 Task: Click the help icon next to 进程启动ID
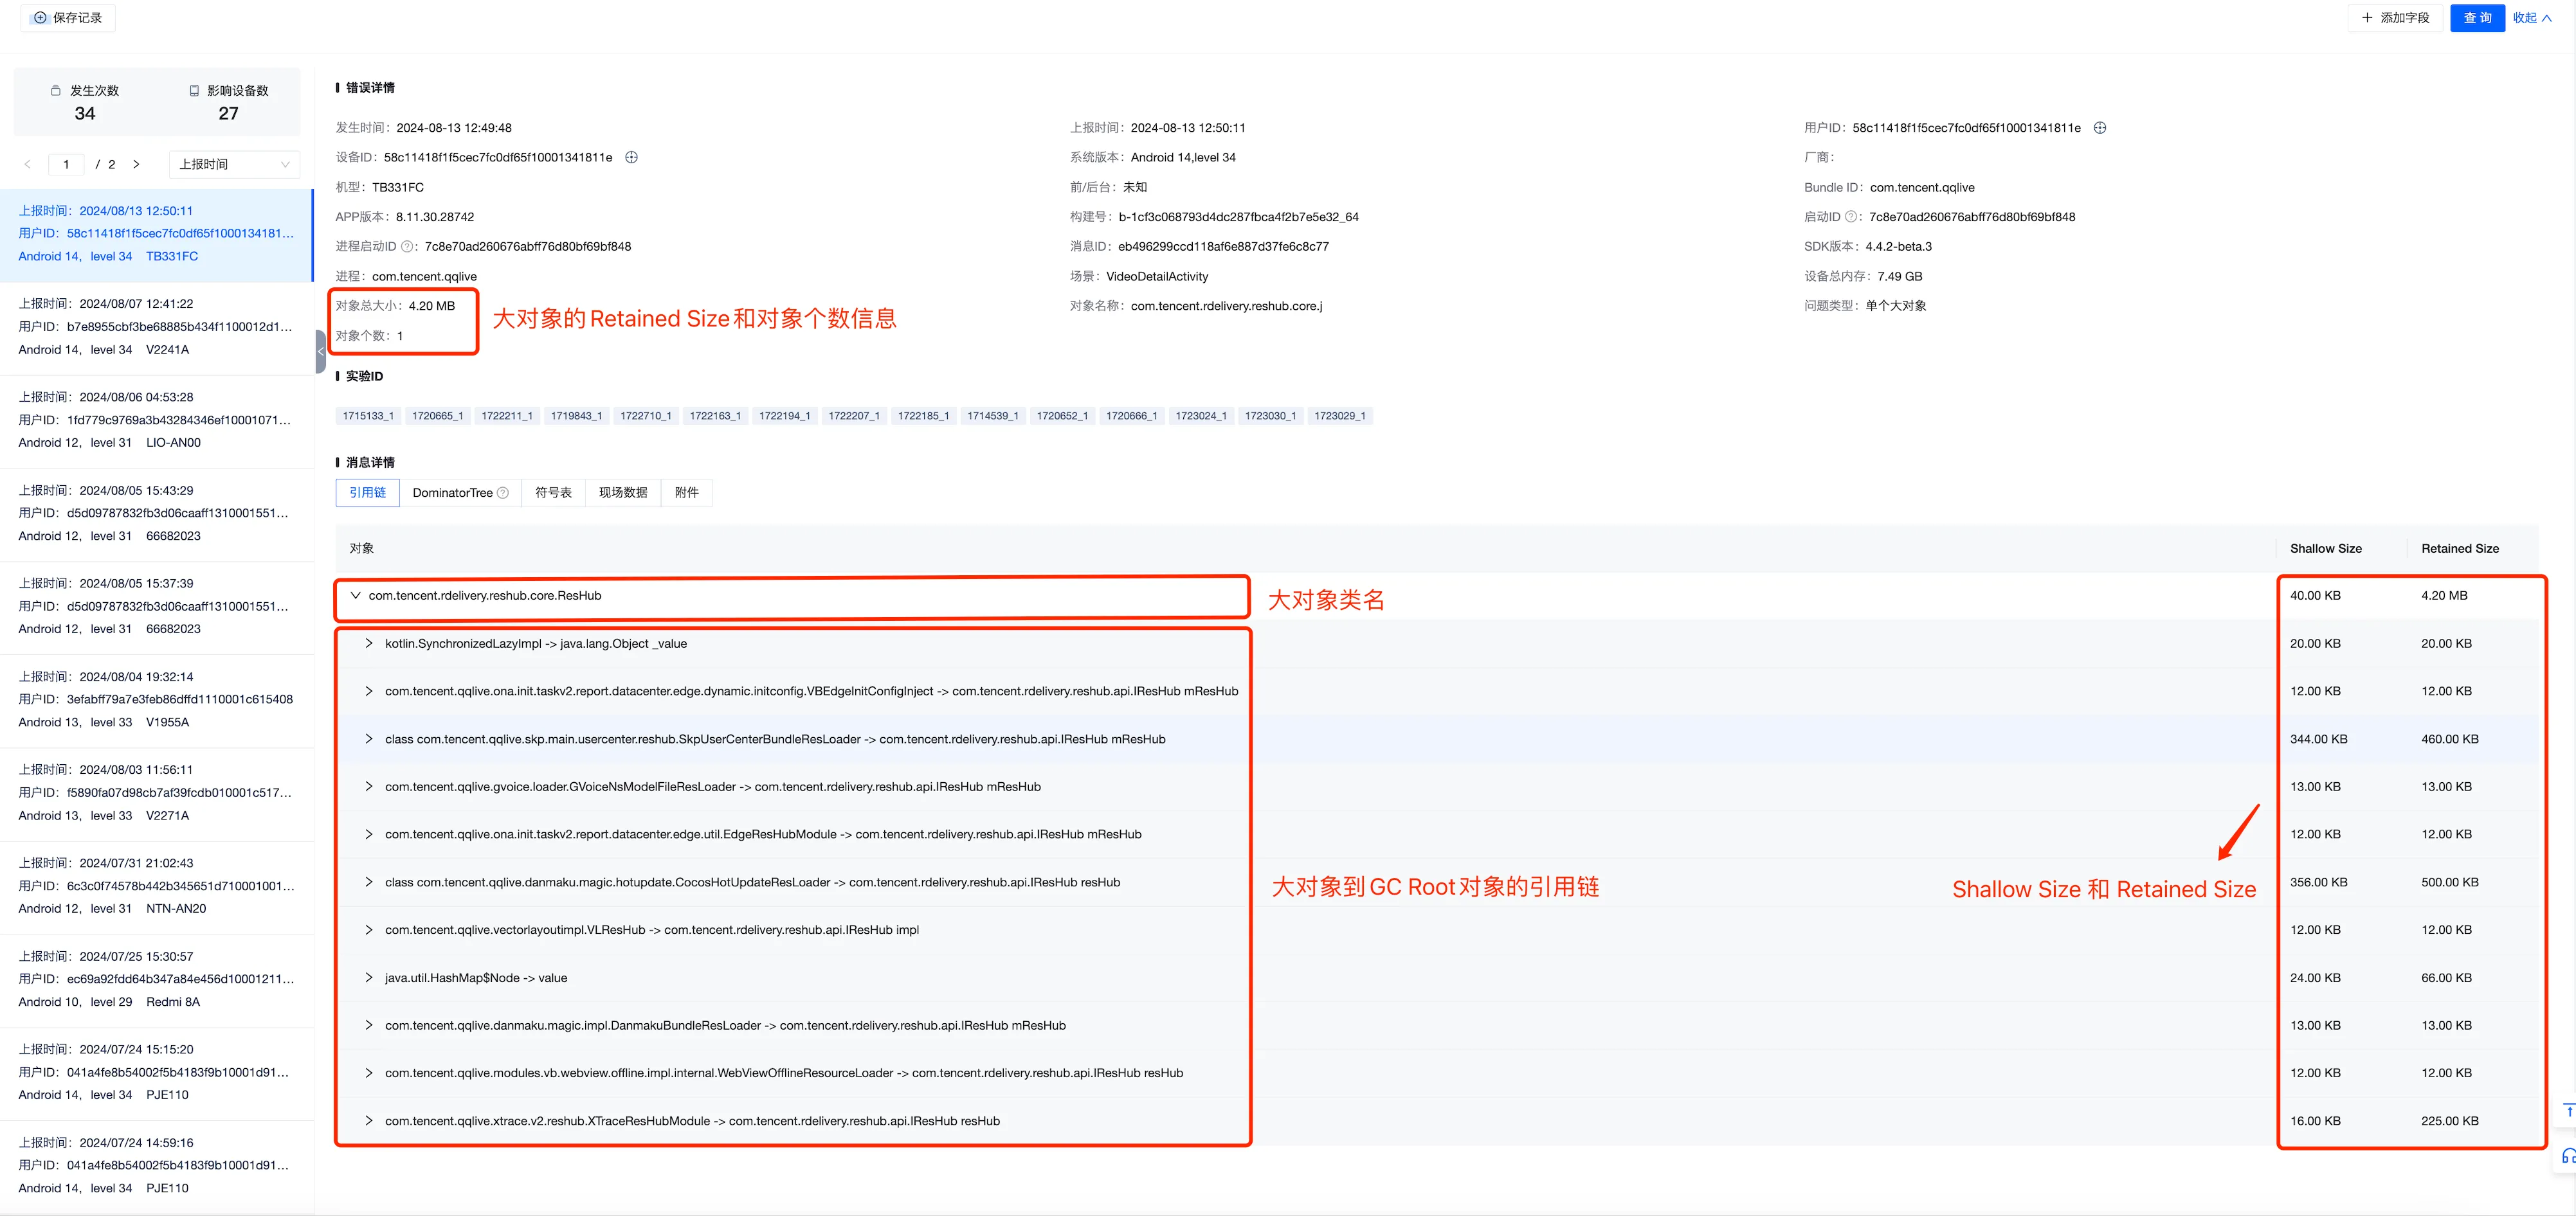tap(407, 247)
